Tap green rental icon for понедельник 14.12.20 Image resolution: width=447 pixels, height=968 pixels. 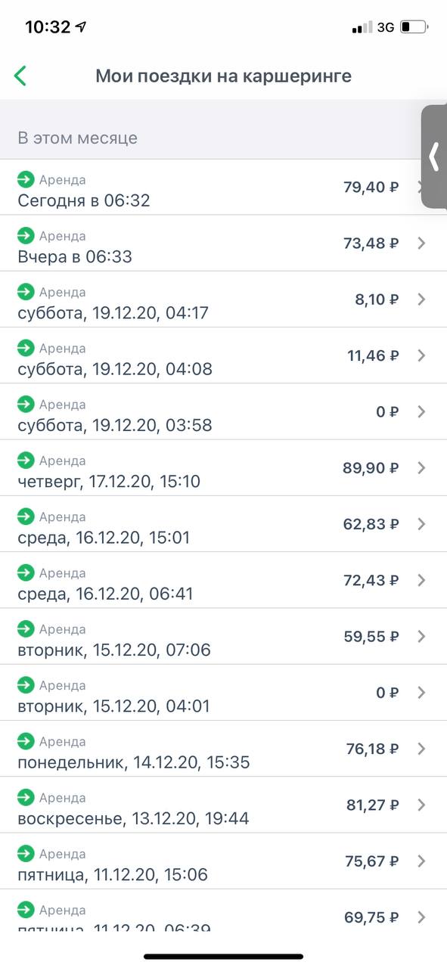[26, 741]
